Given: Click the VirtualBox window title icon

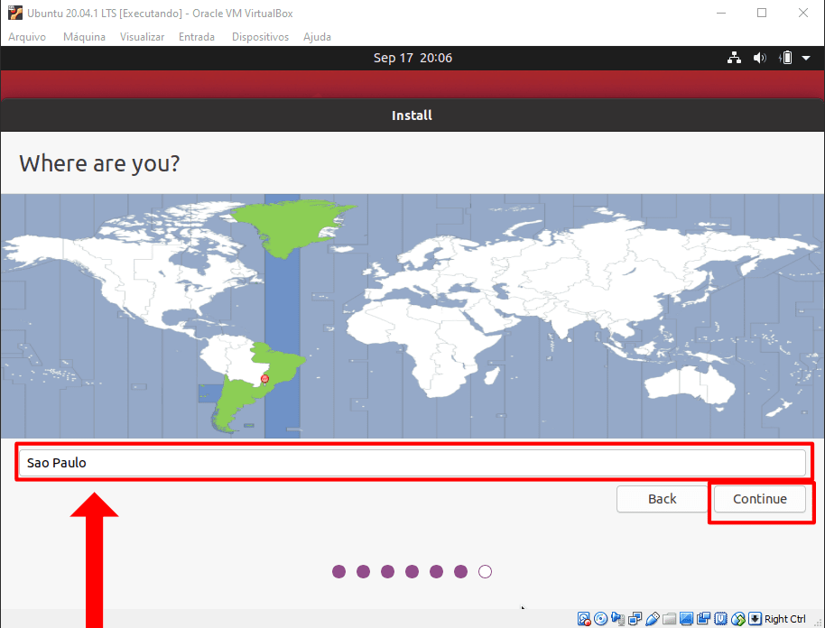Looking at the screenshot, I should 15,13.
